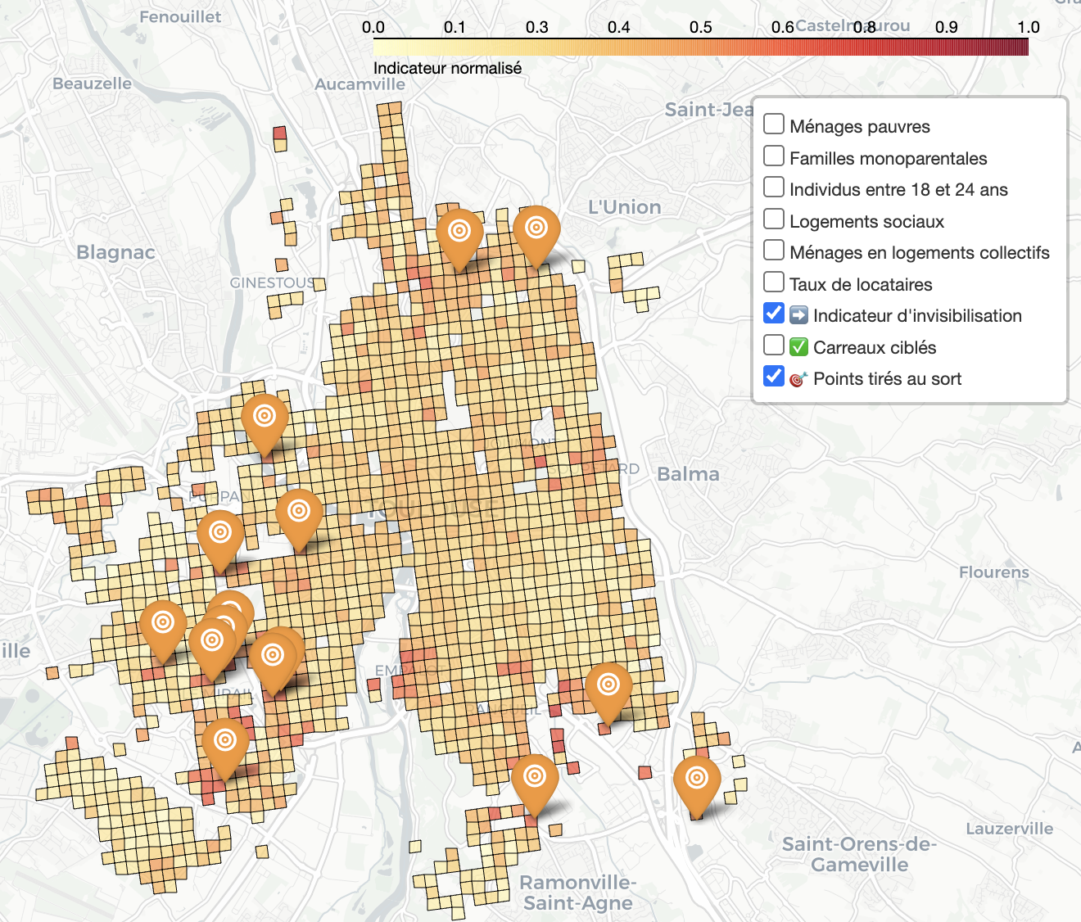This screenshot has width=1081, height=922.
Task: Click the Saint-Orens-de-Gameville label
Action: 859,854
